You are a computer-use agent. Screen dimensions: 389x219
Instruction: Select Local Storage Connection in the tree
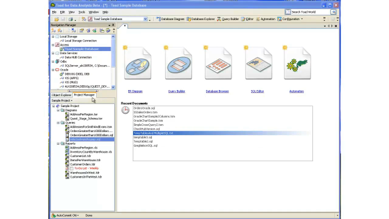81,41
